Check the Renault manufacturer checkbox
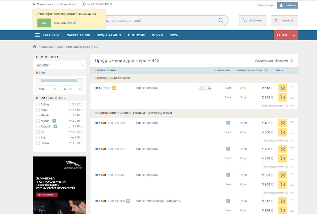This screenshot has height=214, width=317. [x=38, y=126]
